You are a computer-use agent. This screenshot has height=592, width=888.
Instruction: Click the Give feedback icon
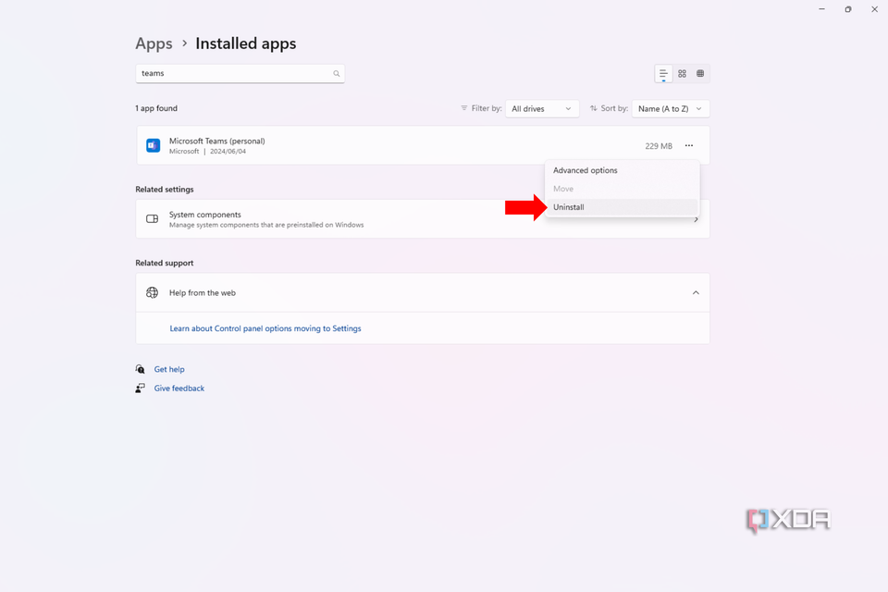(x=140, y=388)
